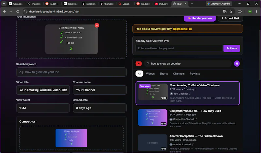Click the Competitor 1 uploaded thumbnail
261x153 pixels.
tap(71, 138)
